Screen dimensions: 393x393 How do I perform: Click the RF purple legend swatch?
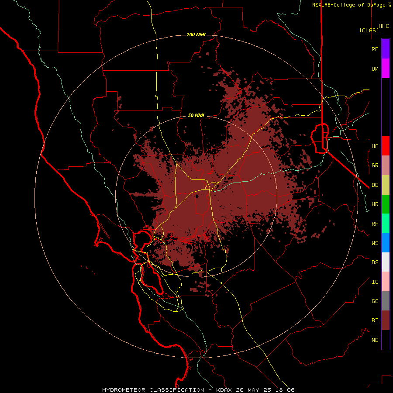click(x=386, y=49)
